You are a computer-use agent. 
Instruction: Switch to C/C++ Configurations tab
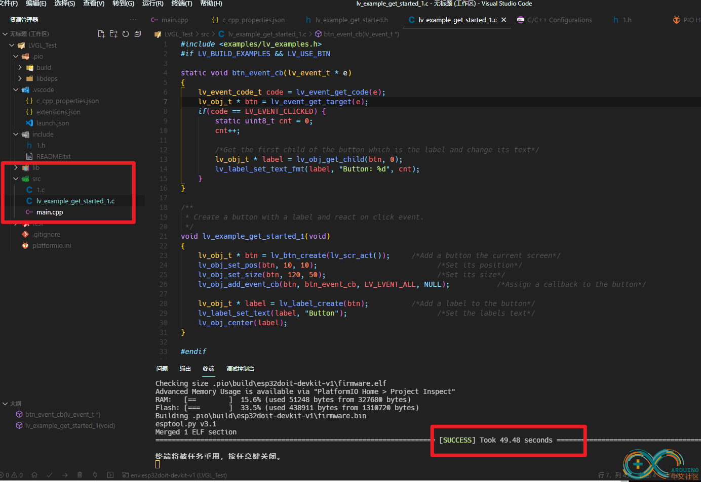(554, 20)
